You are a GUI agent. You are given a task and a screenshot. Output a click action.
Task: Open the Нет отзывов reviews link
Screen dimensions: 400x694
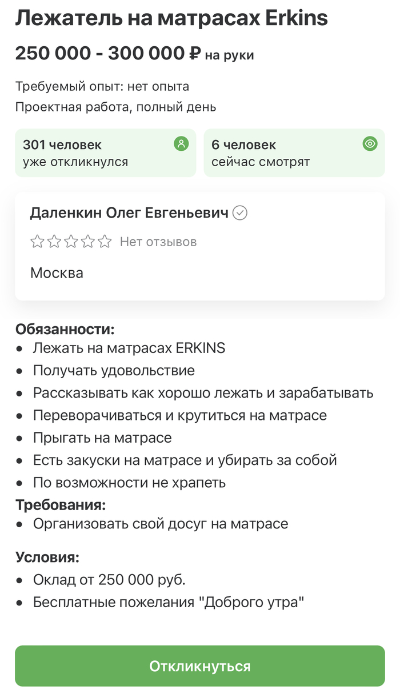coord(158,242)
